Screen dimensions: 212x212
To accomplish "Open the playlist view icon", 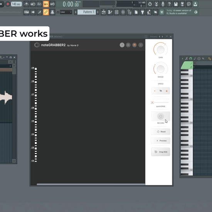I will 104,12.
